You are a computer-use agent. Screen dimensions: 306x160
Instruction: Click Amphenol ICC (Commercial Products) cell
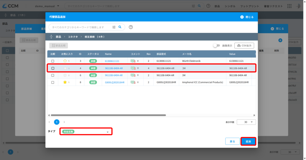click(x=203, y=82)
